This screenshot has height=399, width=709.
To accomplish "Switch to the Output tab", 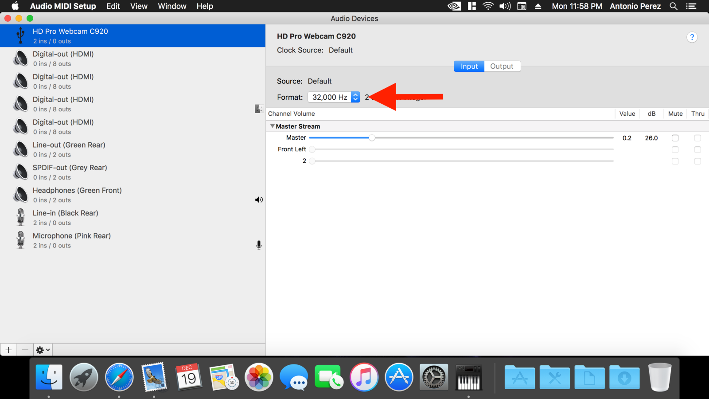I will (x=502, y=66).
